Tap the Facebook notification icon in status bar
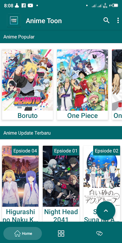 tap(24, 5)
